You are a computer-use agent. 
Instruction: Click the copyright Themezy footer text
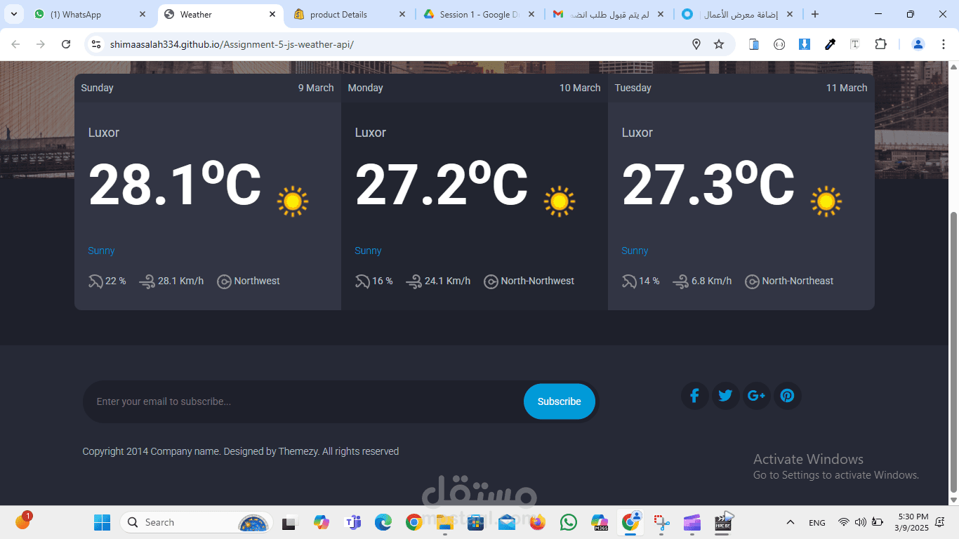[240, 451]
